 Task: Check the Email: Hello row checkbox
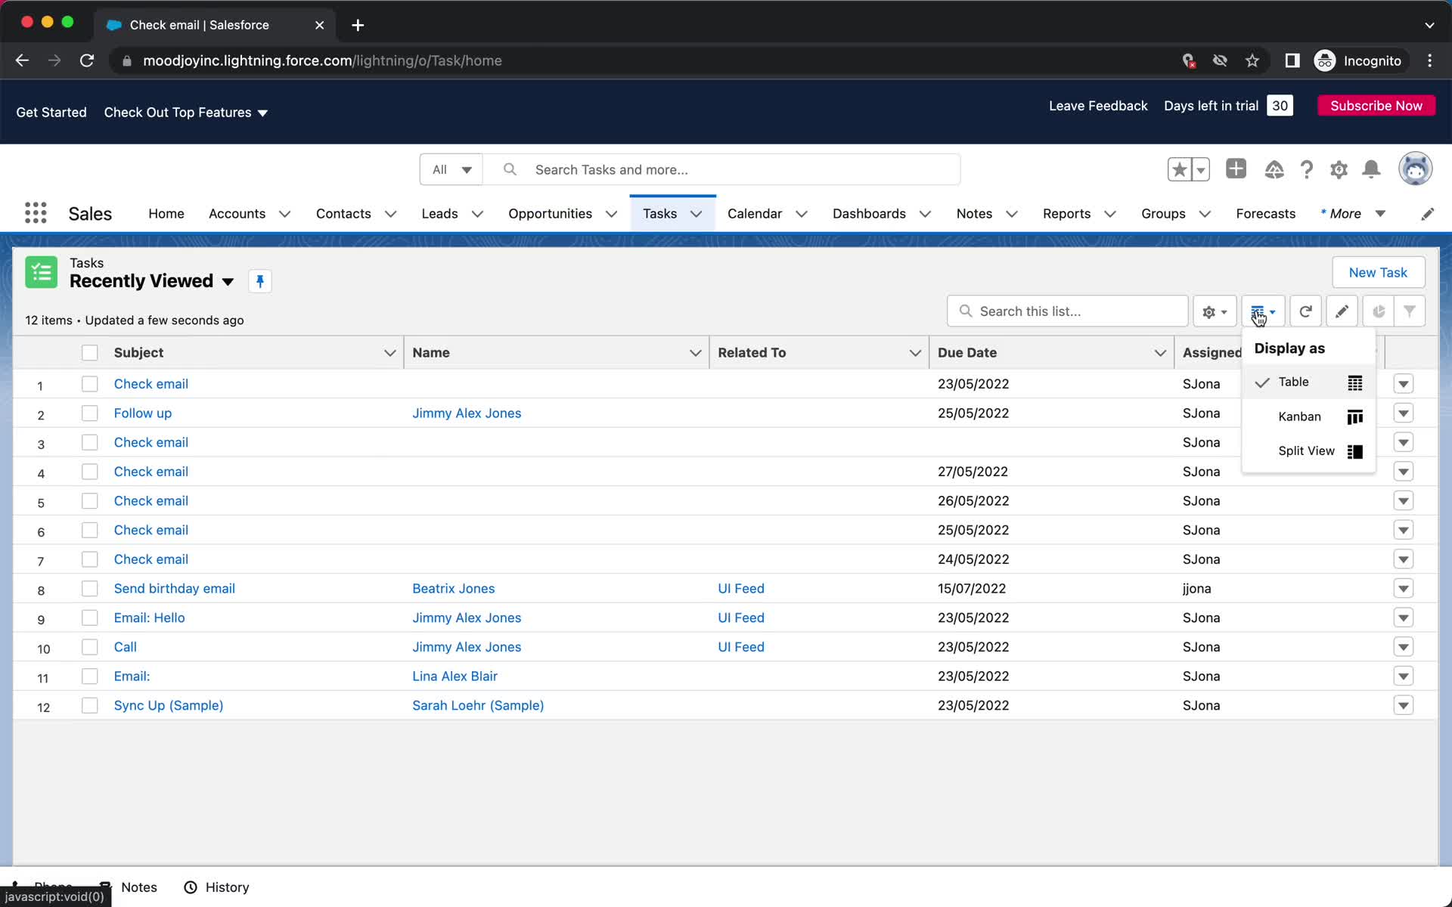(90, 618)
